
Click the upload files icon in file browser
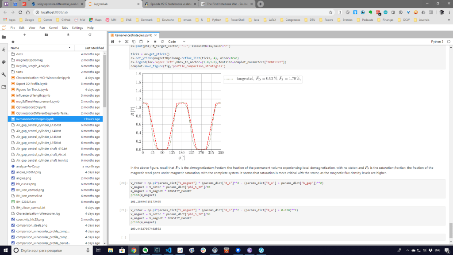(68, 34)
